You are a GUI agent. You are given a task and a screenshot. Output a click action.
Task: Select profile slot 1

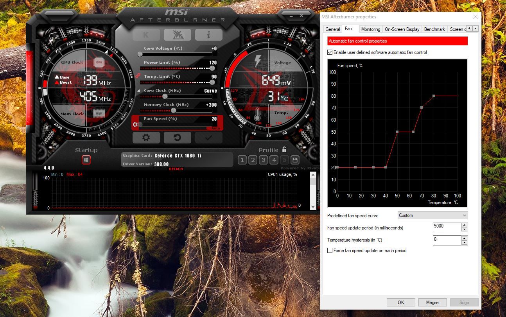[x=242, y=160]
